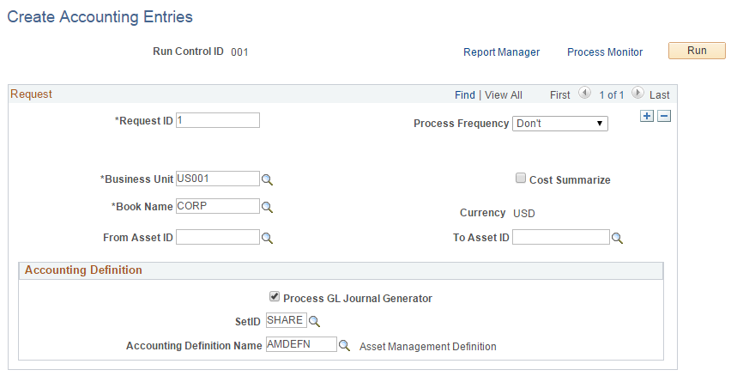Uncheck Process GL Journal Generator

(x=274, y=296)
